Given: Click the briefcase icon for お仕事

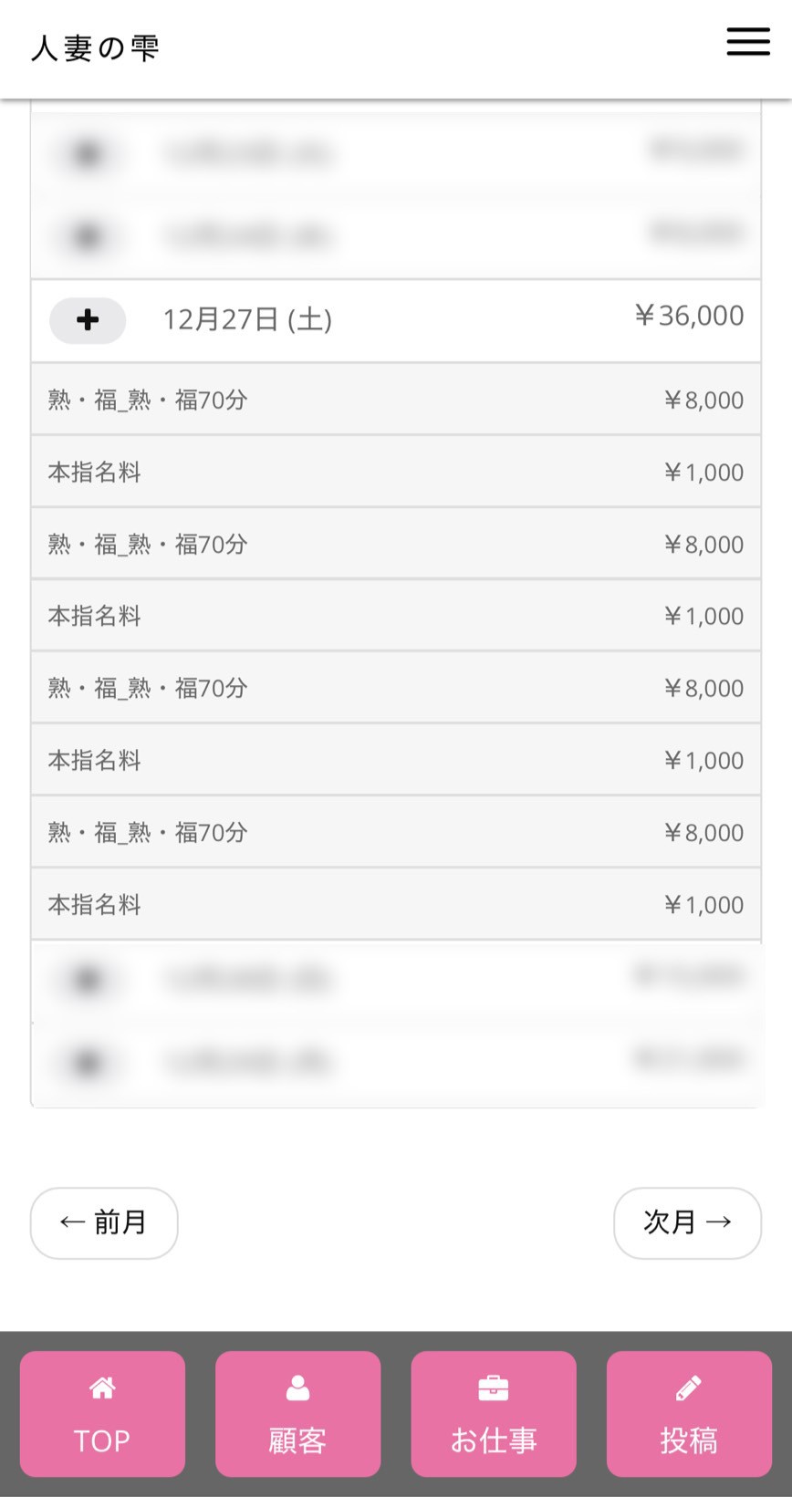Looking at the screenshot, I should (494, 1388).
